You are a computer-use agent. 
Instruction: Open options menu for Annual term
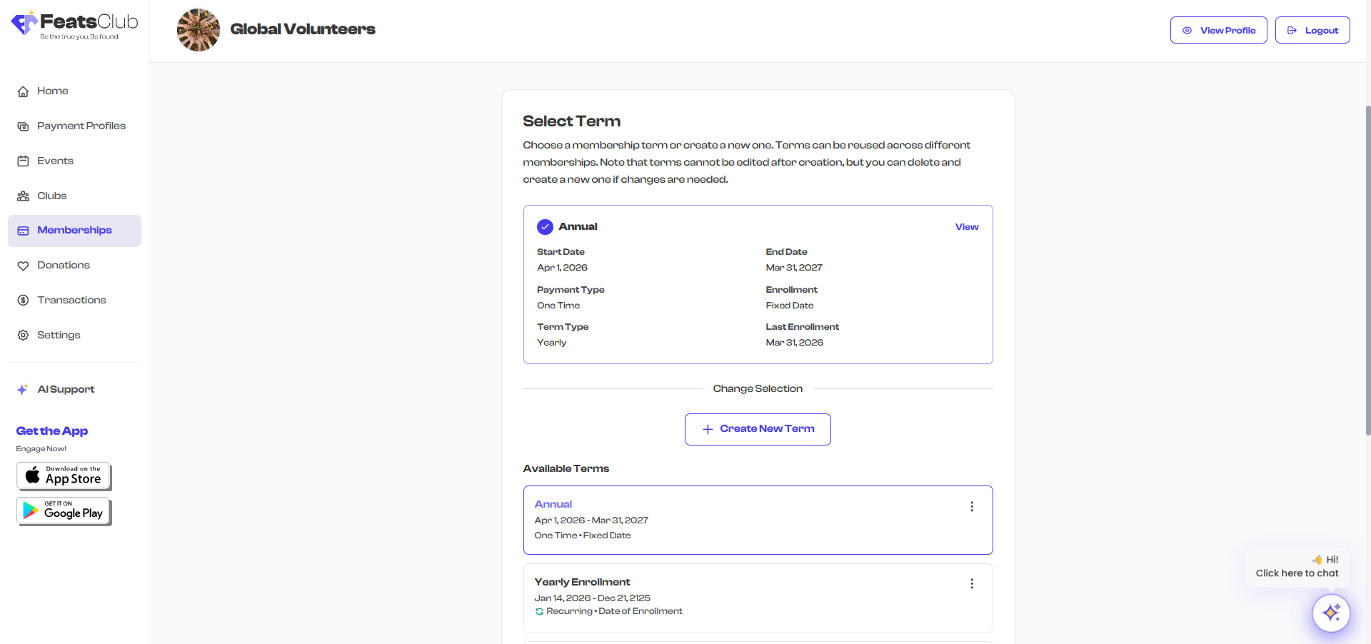pos(972,506)
